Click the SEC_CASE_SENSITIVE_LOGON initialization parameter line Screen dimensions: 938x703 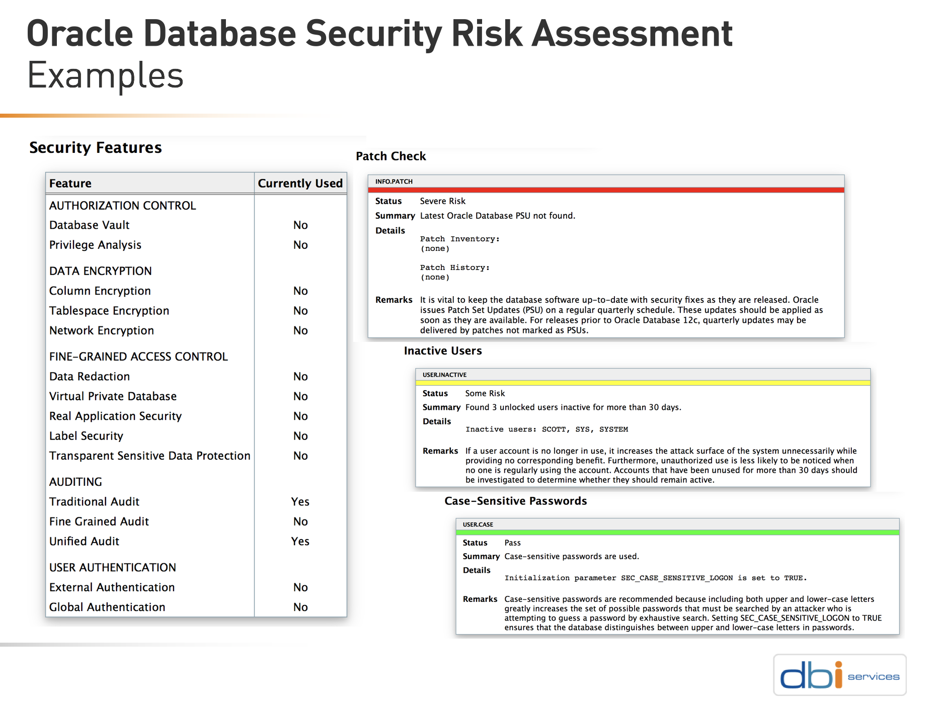(x=656, y=578)
